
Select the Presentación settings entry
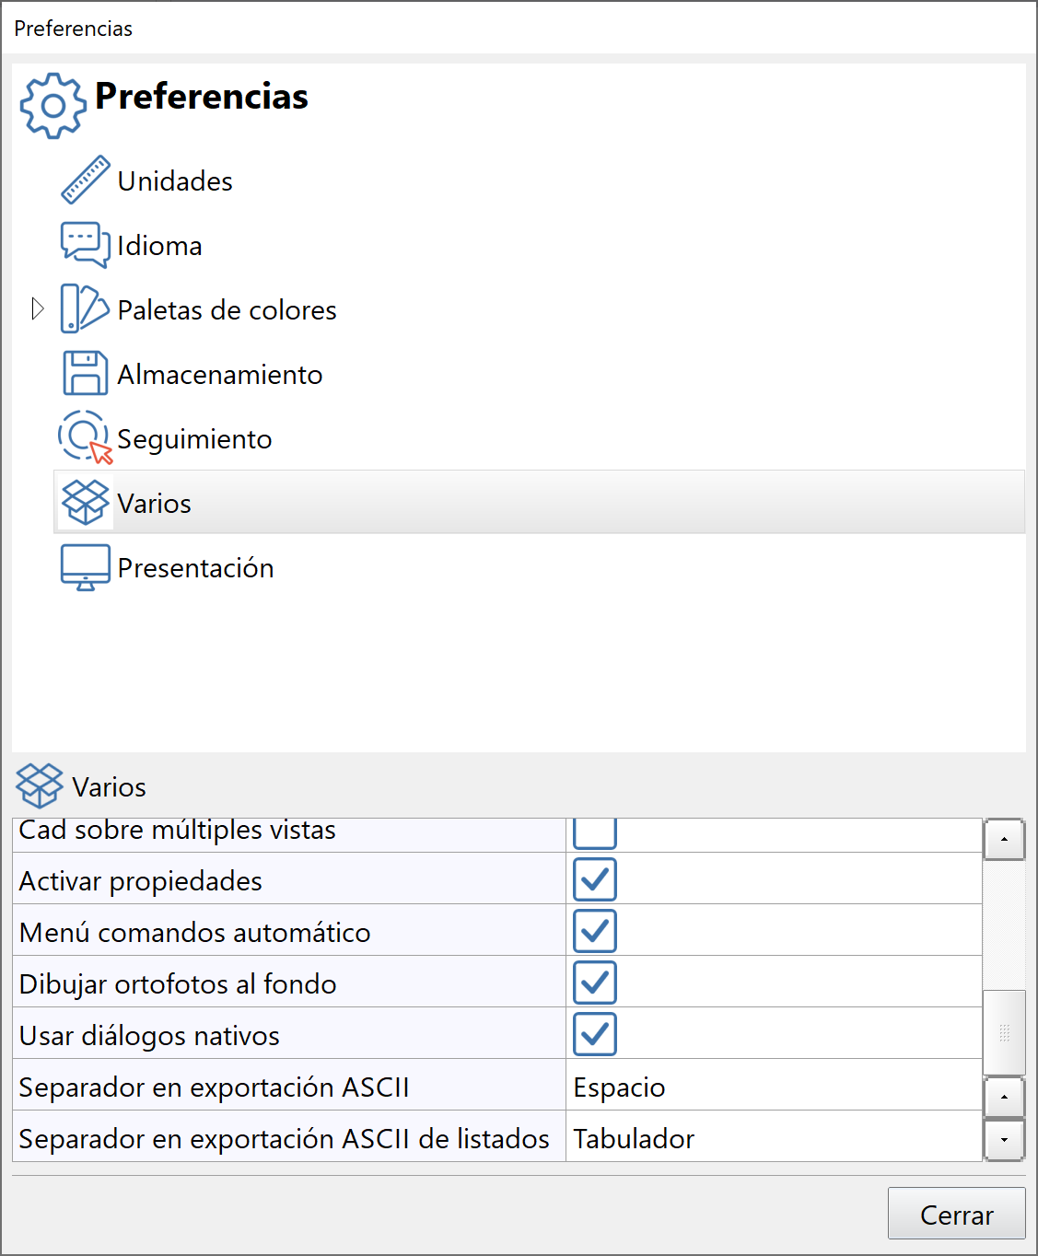[195, 567]
